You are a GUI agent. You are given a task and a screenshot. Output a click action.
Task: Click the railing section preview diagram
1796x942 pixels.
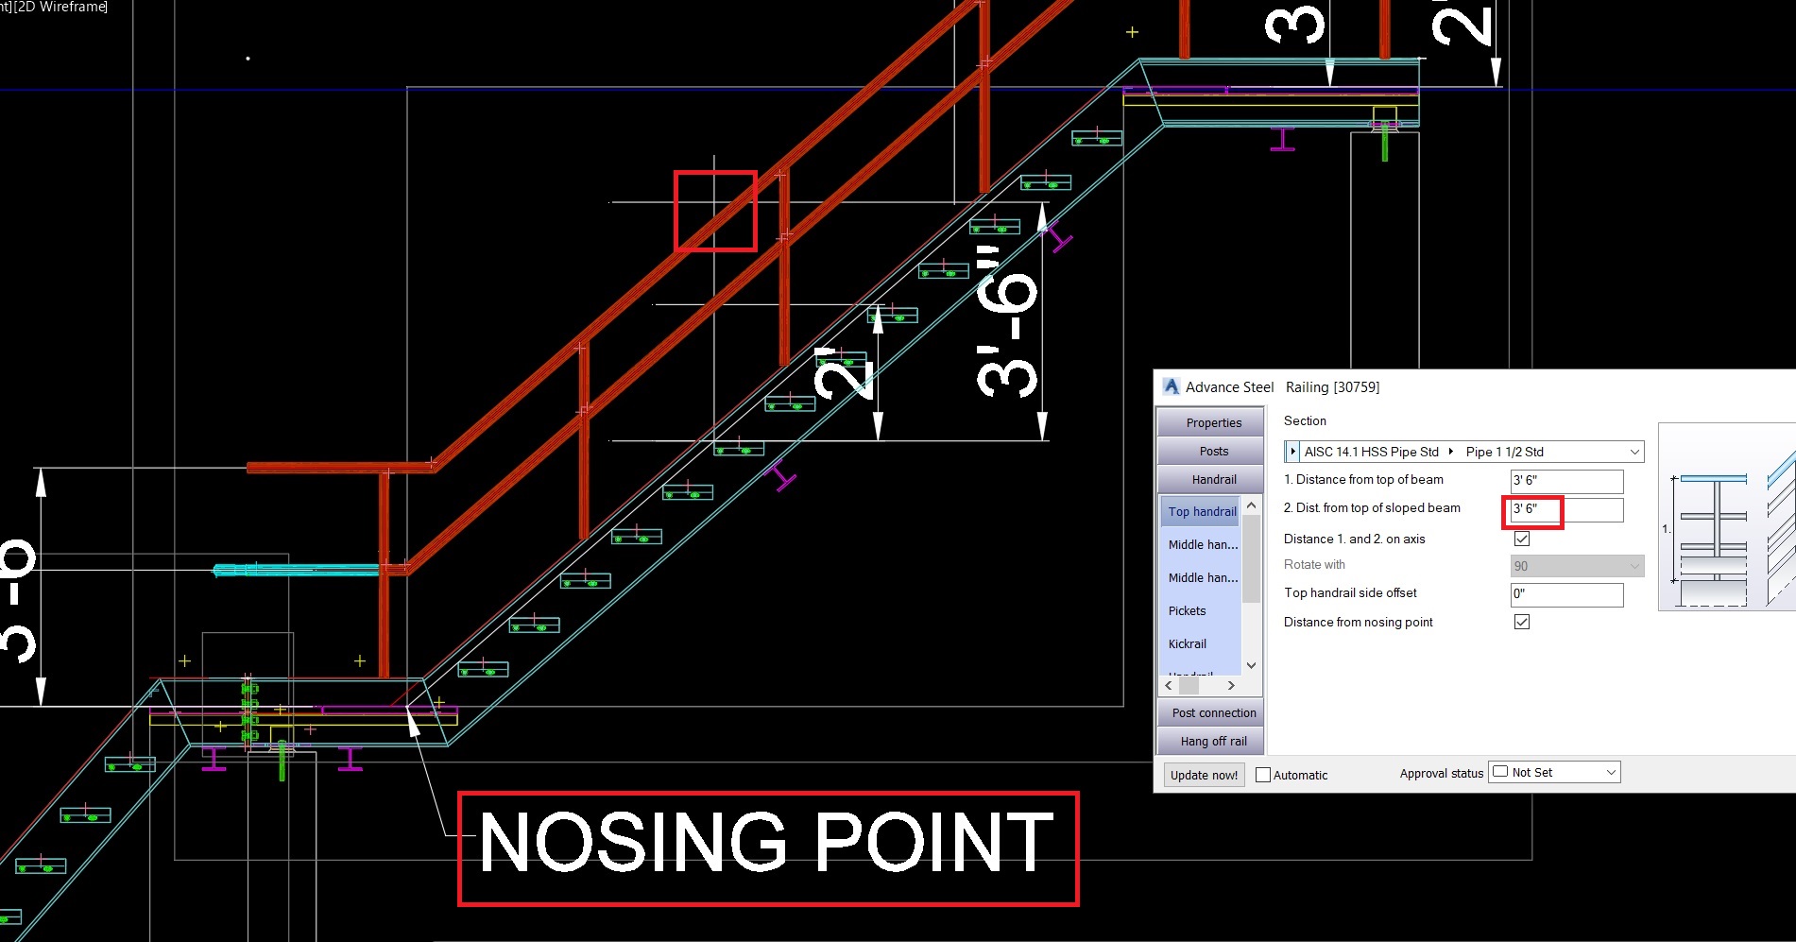click(x=1727, y=517)
